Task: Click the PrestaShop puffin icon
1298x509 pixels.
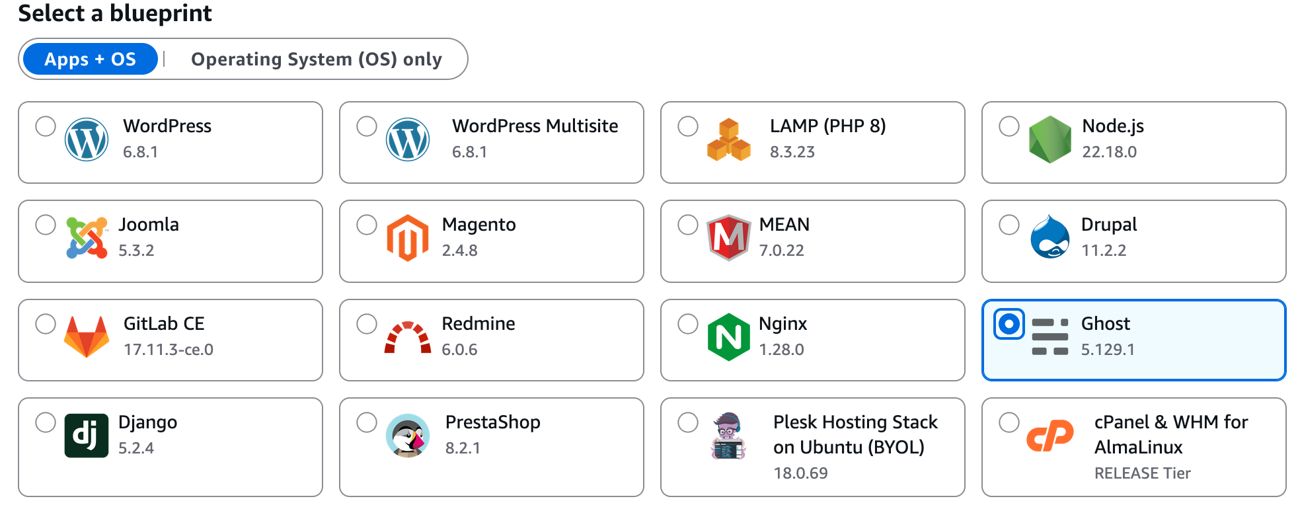Action: 408,436
